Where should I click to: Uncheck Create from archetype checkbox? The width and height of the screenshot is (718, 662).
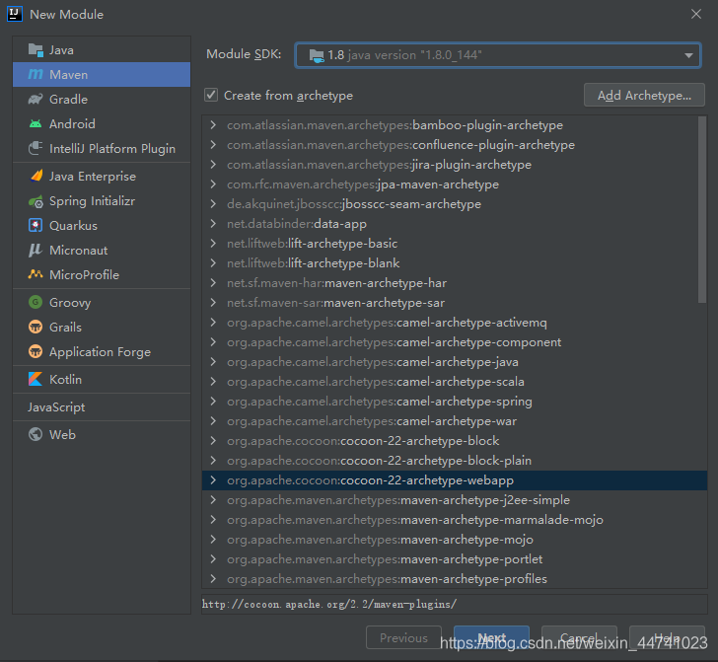pyautogui.click(x=211, y=95)
